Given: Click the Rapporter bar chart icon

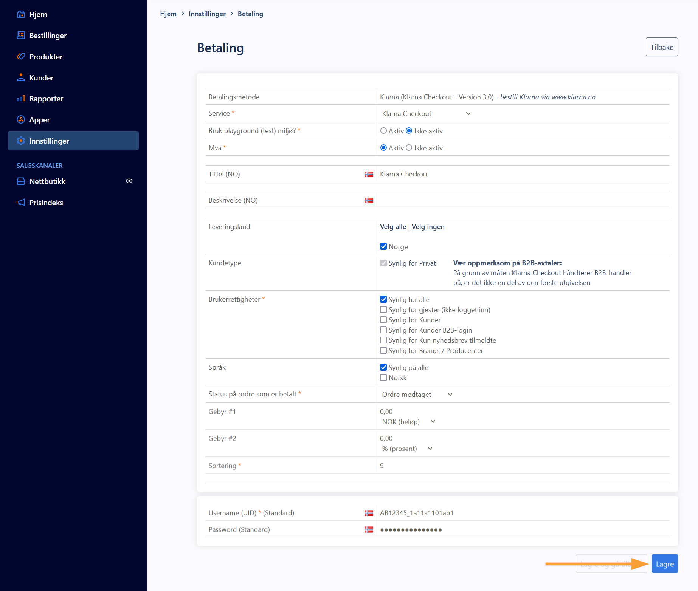Looking at the screenshot, I should click(21, 99).
